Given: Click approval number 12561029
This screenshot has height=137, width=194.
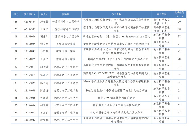Looking at the screenshot, I should 30,44.
